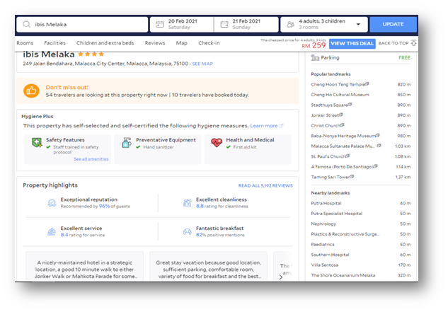This screenshot has width=448, height=312.
Task: Open the Learn more hygiene link
Action: click(264, 126)
